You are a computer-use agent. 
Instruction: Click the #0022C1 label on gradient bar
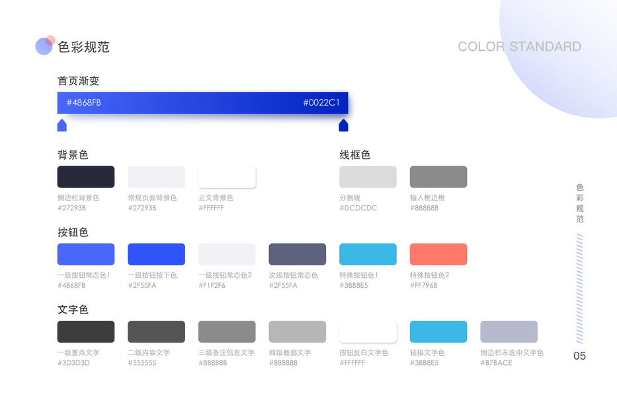coord(321,102)
